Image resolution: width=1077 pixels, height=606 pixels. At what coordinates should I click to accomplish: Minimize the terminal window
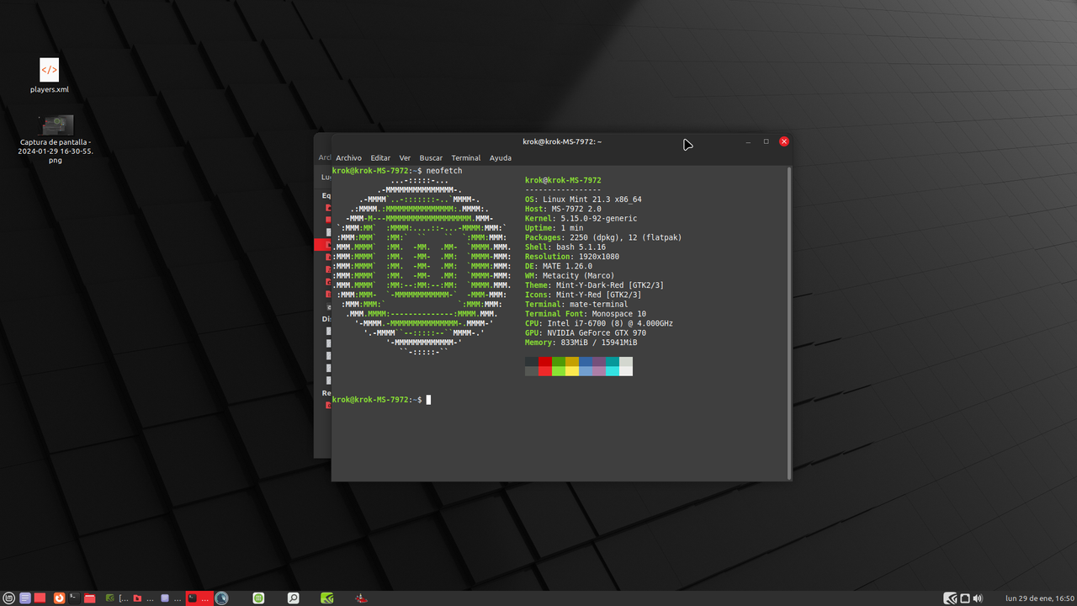click(748, 141)
